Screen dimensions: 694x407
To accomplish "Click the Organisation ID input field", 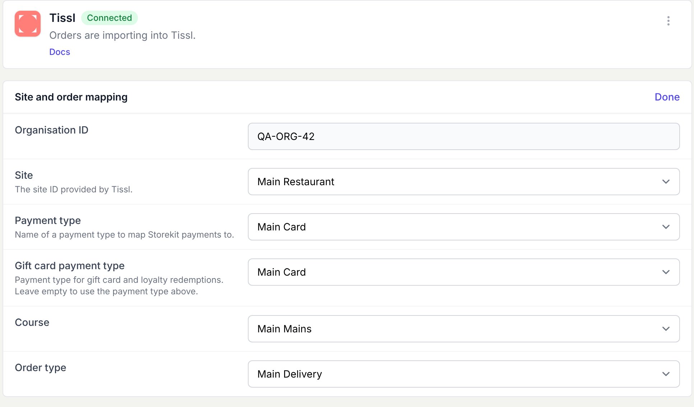I will pos(464,136).
